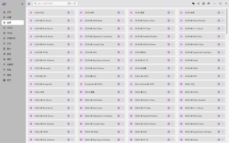Open settings via the hexagon gear icon
Screen dimensions: 229x143
pyautogui.click(x=203, y=3)
